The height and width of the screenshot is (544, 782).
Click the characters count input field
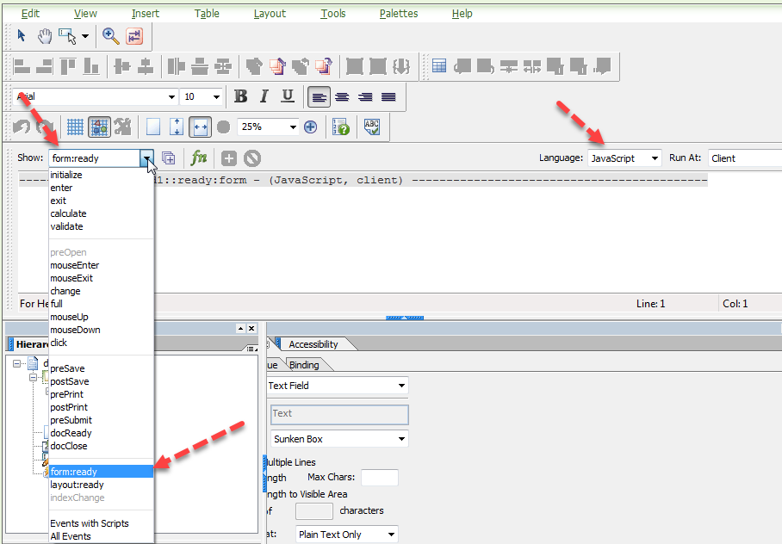coord(314,511)
